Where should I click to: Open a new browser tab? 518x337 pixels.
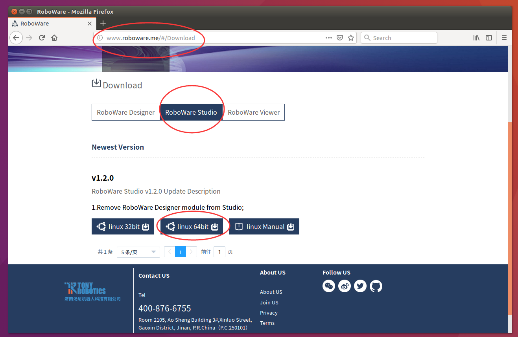click(x=103, y=23)
